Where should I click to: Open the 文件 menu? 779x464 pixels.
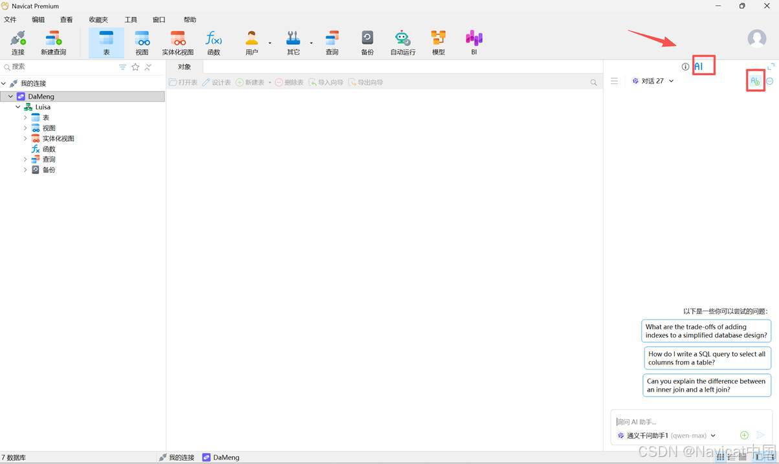10,20
